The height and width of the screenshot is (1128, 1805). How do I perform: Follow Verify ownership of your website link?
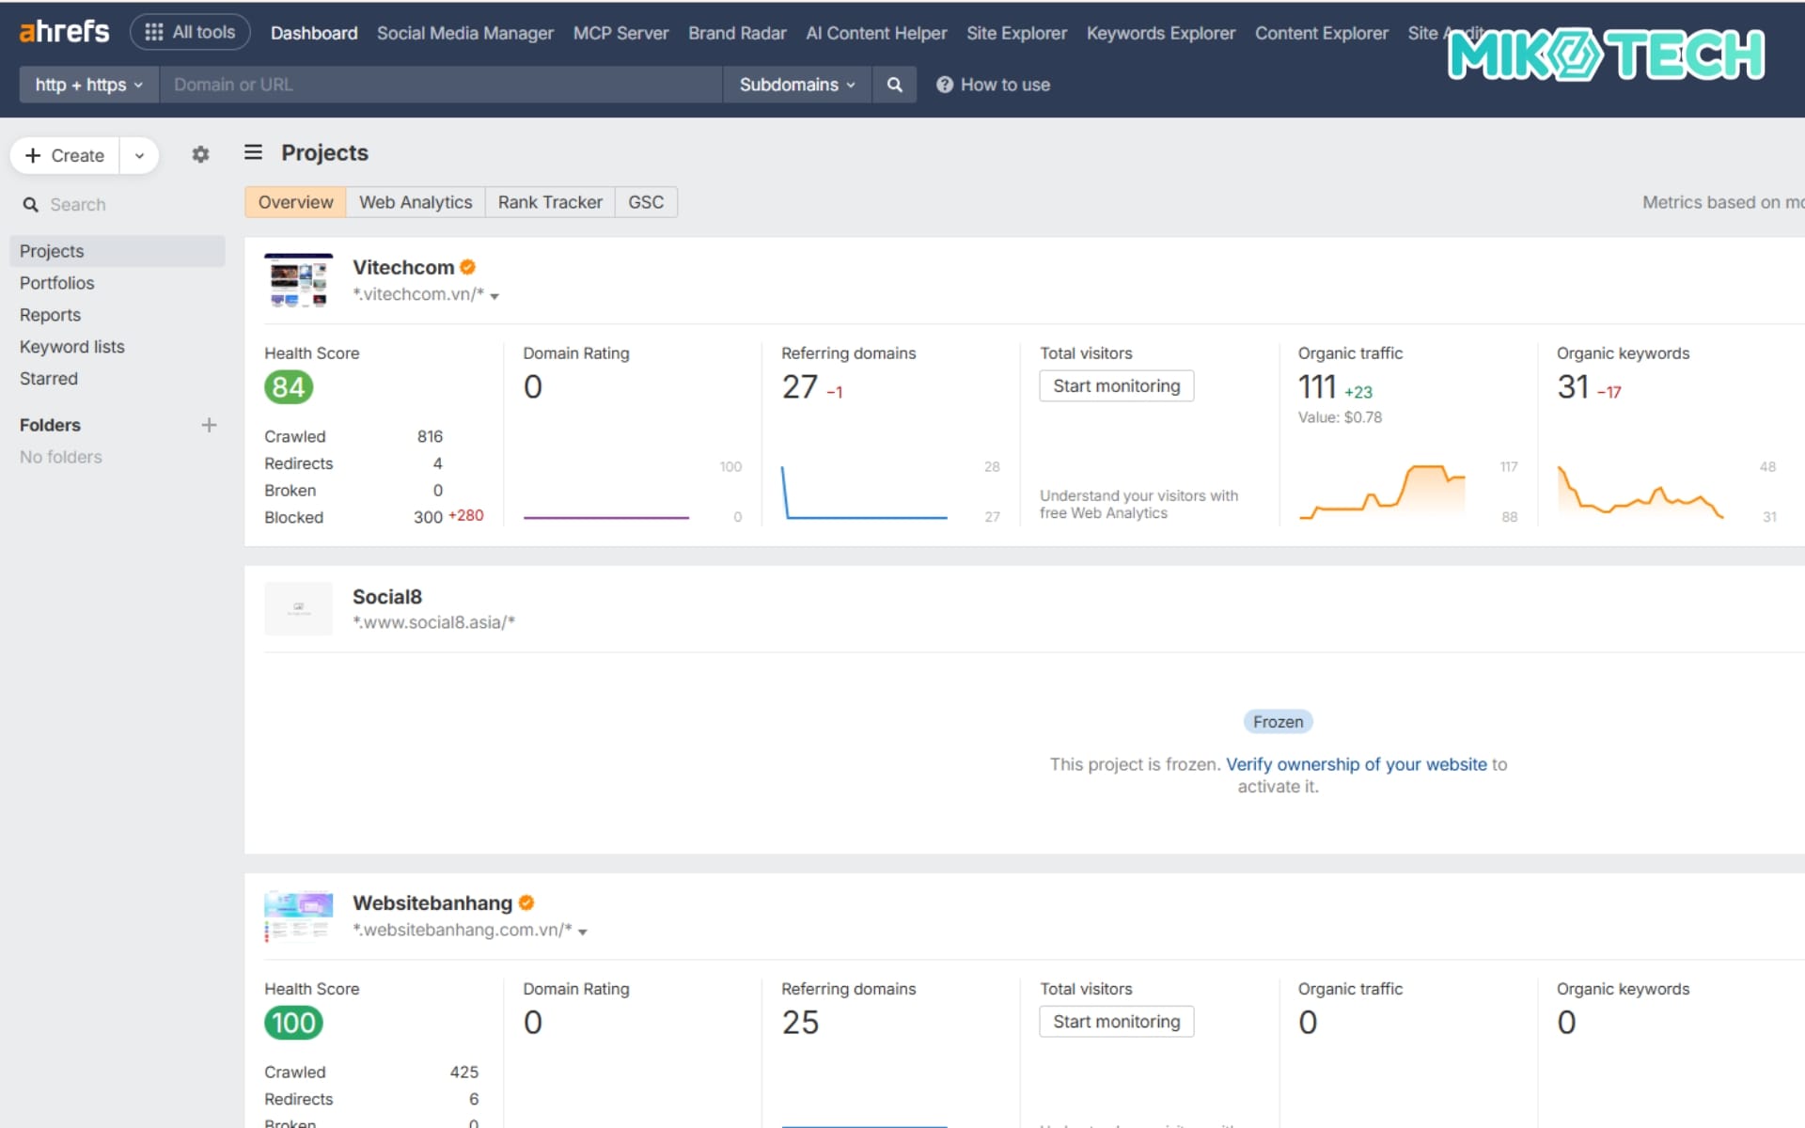tap(1356, 764)
